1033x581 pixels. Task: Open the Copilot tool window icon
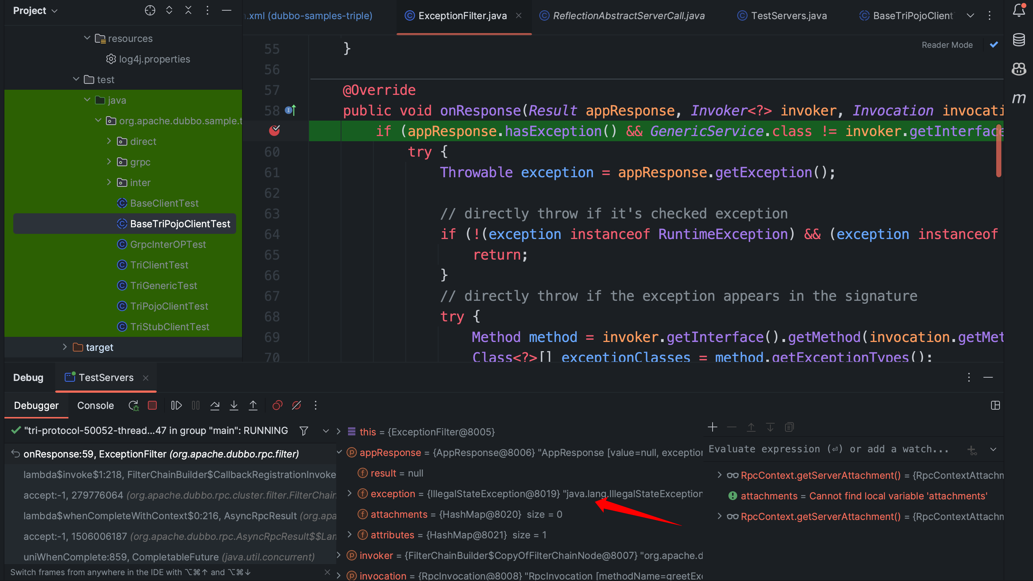pos(1019,69)
